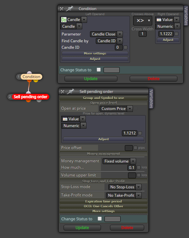This screenshot has height=238, width=189.
Task: Click Adjust under Right Operand
Action: [168, 40]
